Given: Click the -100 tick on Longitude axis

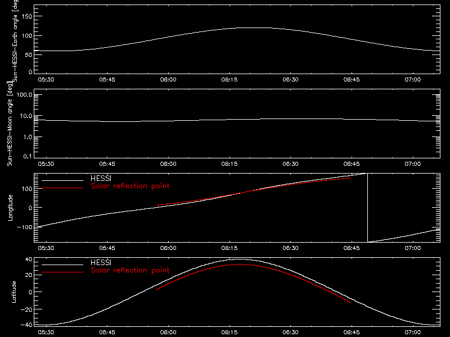Looking at the screenshot, I should click(25, 227).
